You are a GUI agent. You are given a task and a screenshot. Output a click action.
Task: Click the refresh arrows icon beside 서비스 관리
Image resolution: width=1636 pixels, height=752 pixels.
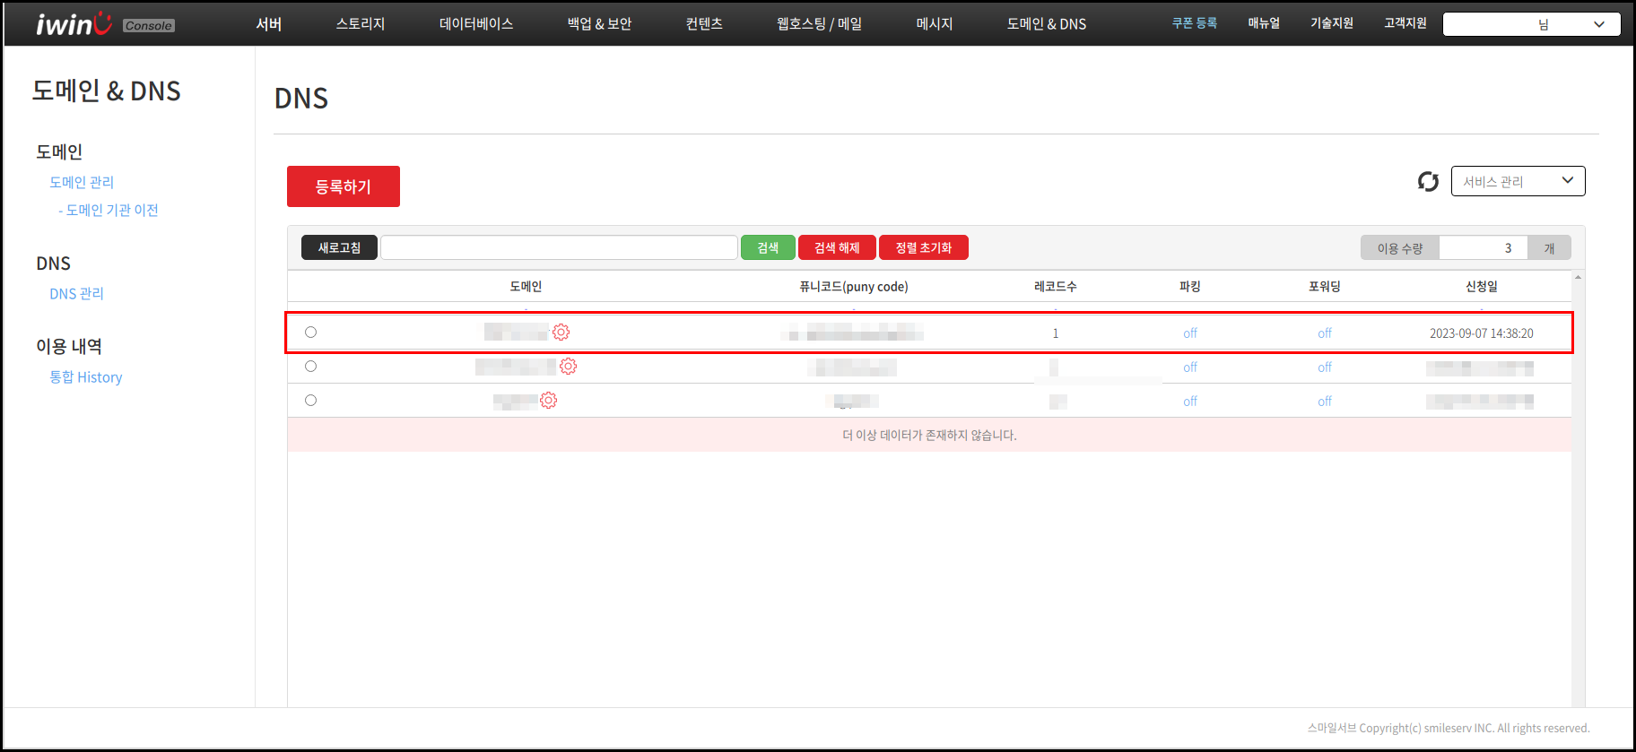(x=1428, y=182)
